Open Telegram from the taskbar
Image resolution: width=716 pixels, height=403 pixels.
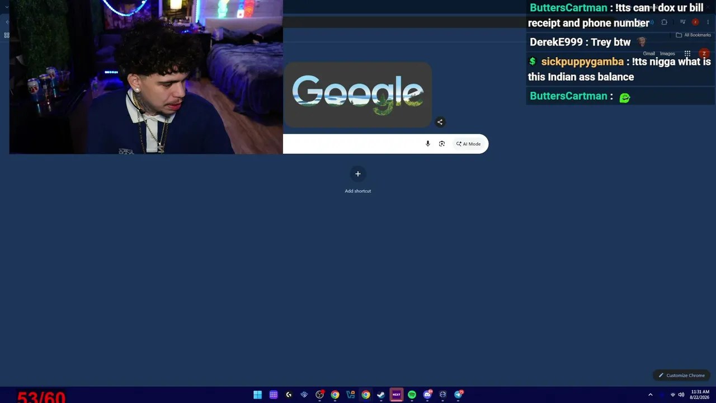tap(458, 395)
